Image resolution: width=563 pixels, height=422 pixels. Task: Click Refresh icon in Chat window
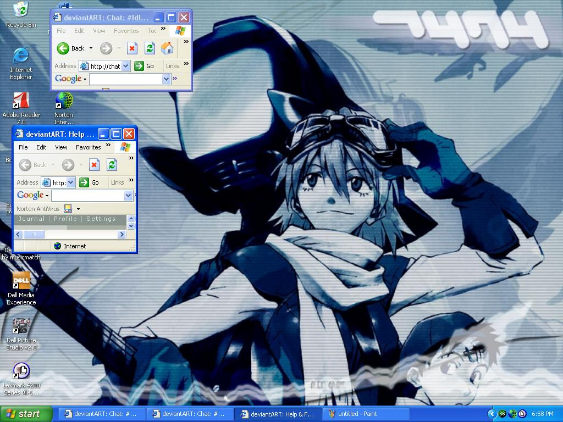coord(150,48)
